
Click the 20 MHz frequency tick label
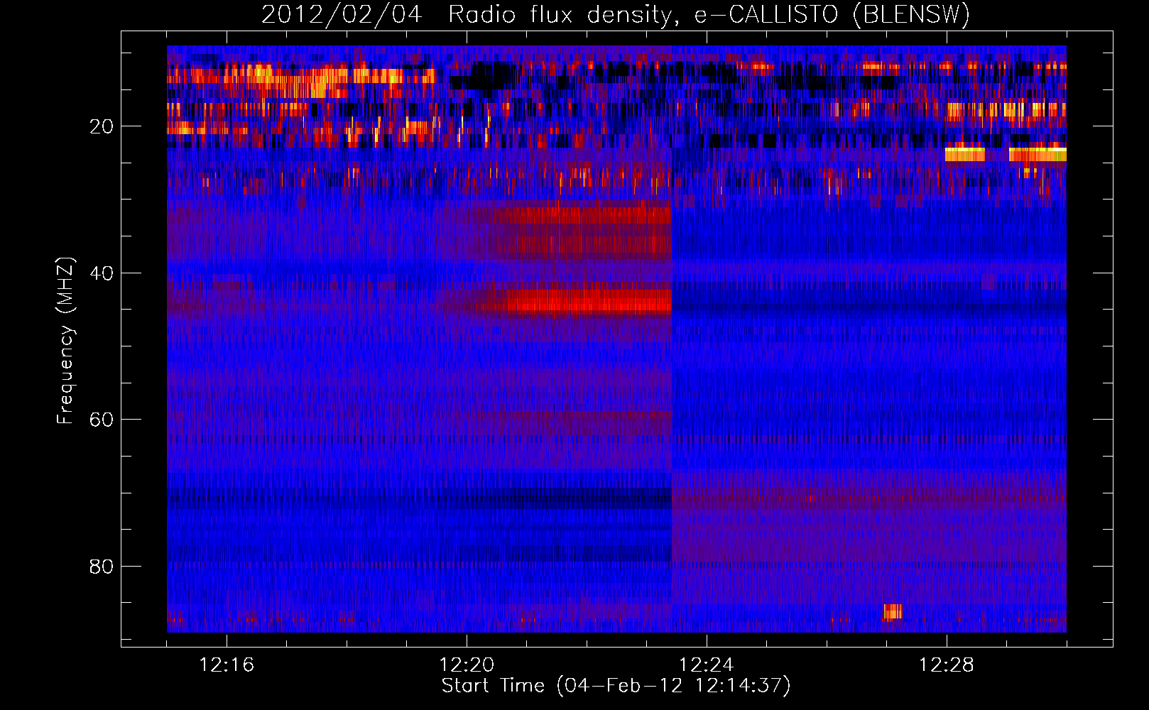(102, 126)
